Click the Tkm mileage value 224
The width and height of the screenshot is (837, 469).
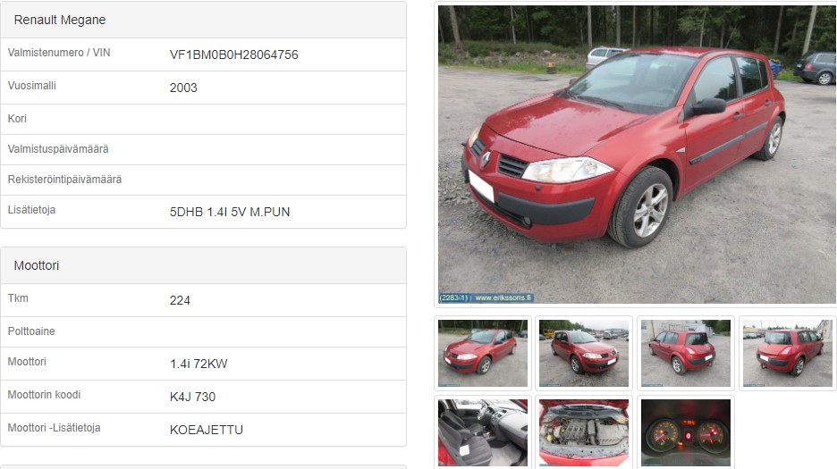click(x=180, y=301)
